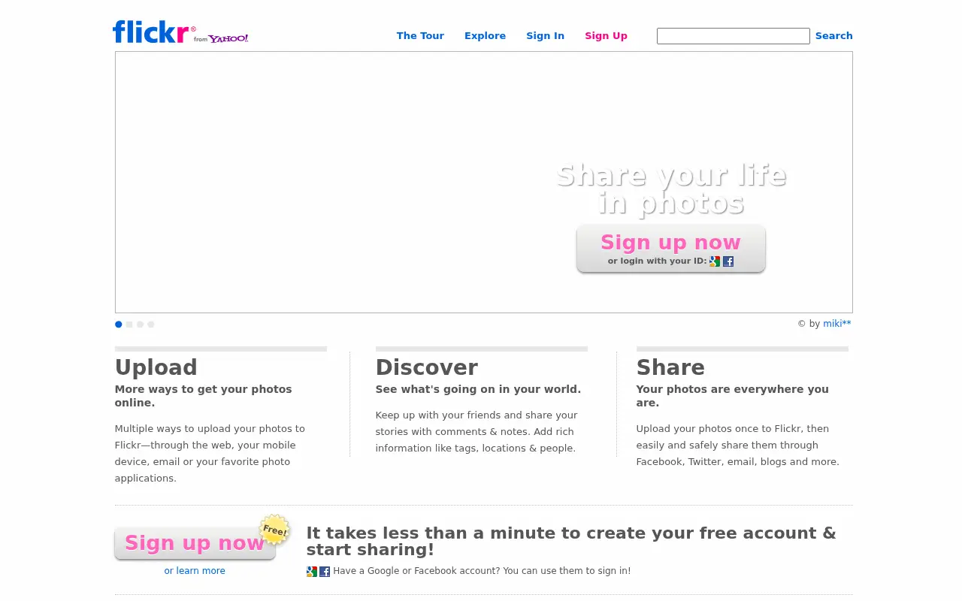Click the Search button beside the search box

[834, 36]
